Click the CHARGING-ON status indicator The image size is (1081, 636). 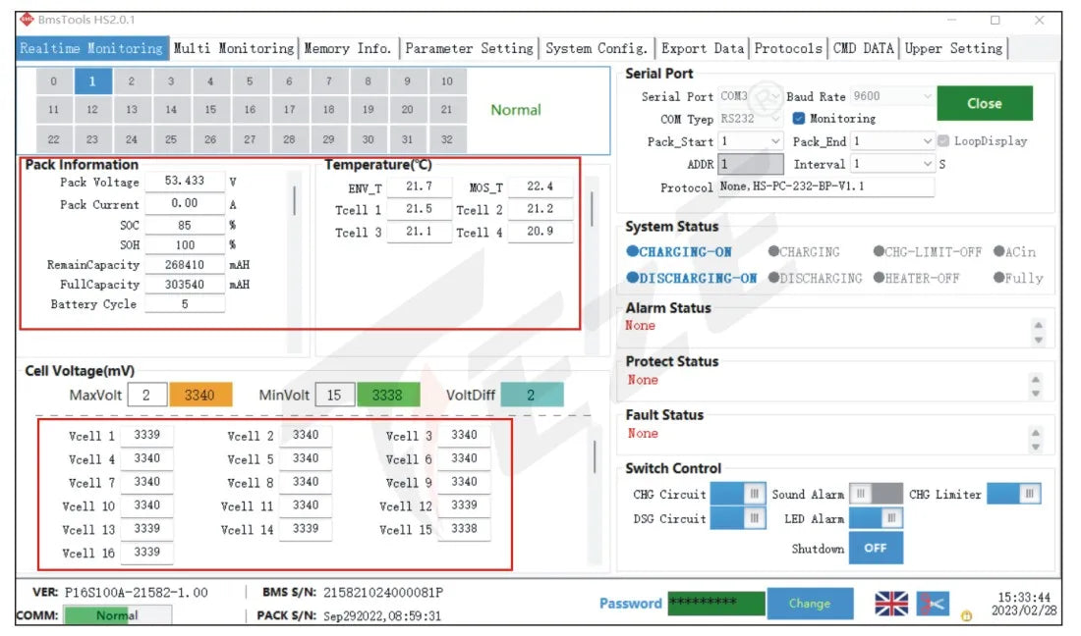(x=679, y=252)
